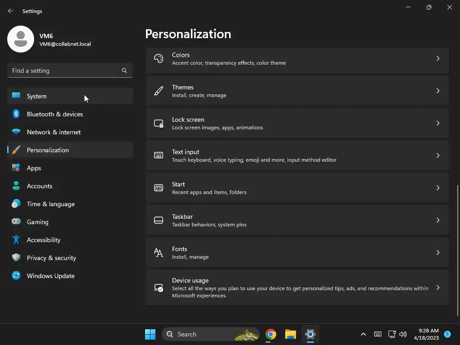
Task: Click the VM6 account profile picture
Action: coord(21,39)
